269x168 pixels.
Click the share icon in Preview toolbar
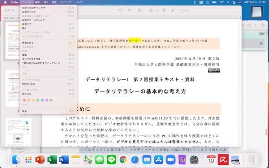click(x=139, y=10)
